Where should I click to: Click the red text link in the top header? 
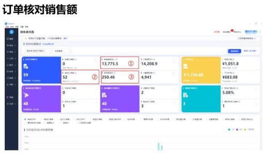click(216, 32)
